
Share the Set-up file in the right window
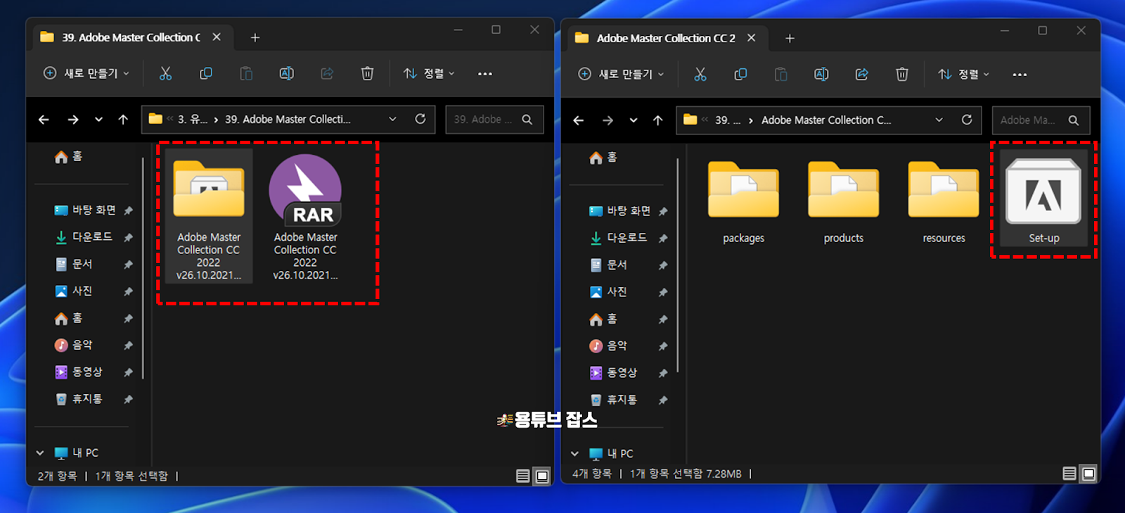click(x=861, y=74)
